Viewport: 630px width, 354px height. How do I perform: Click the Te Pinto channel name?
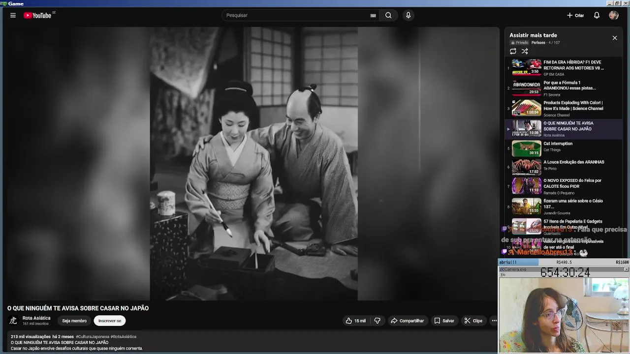(550, 169)
